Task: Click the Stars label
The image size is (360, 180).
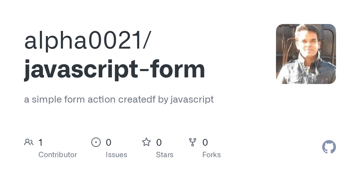Action: (165, 155)
